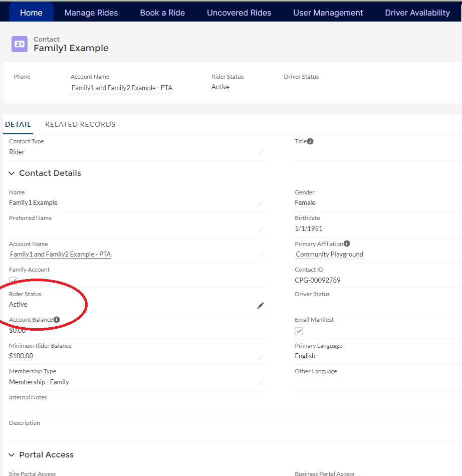Click Account Balance info icon
Screen dimensions: 462x476
[x=57, y=320]
